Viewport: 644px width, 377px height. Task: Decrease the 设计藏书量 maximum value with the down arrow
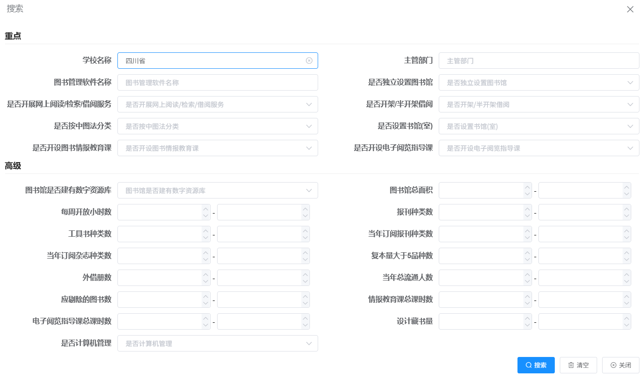pyautogui.click(x=627, y=325)
